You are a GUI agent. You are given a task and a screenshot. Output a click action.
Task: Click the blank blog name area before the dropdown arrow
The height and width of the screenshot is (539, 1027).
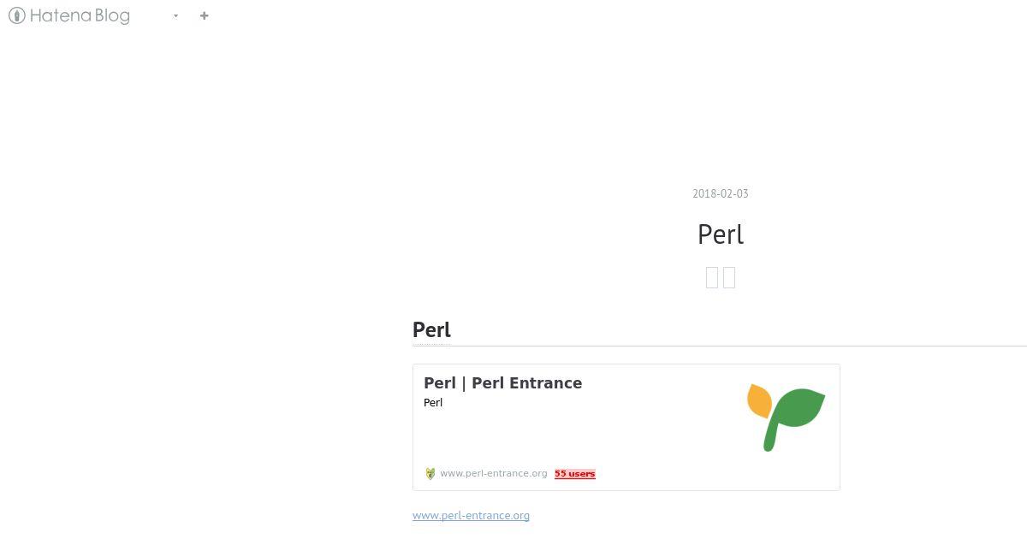151,15
